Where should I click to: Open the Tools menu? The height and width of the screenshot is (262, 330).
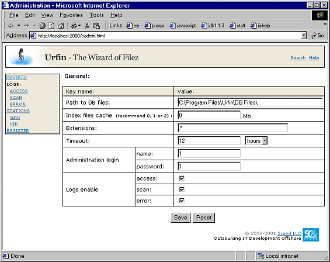pos(96,15)
